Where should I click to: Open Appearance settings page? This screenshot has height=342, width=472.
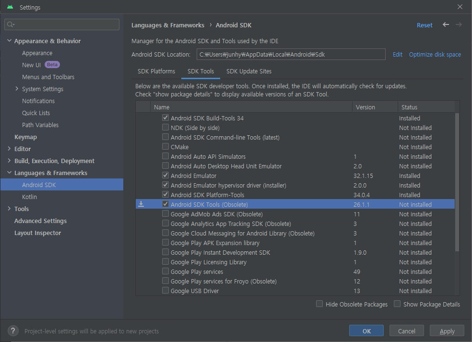click(37, 53)
